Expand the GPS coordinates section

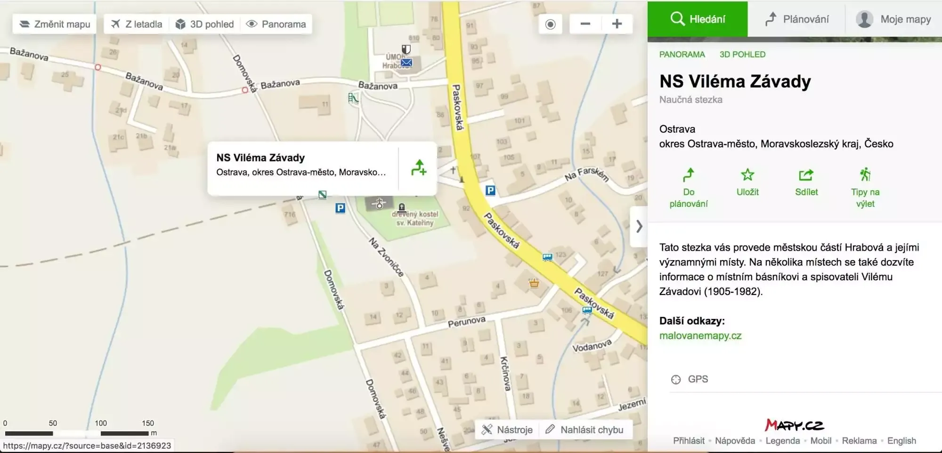pos(690,379)
